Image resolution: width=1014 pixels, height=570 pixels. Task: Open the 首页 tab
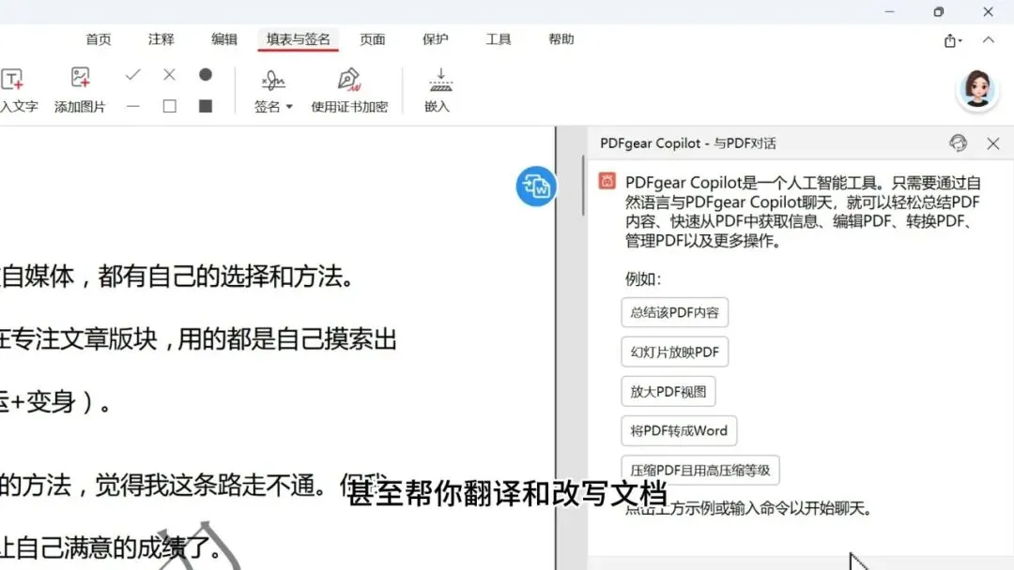(x=99, y=39)
